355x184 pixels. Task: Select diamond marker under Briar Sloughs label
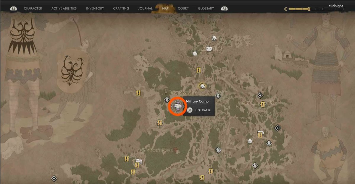(167, 100)
